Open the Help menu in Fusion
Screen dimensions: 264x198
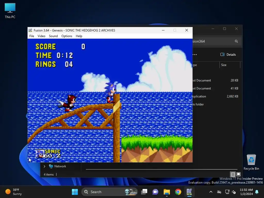[79, 36]
